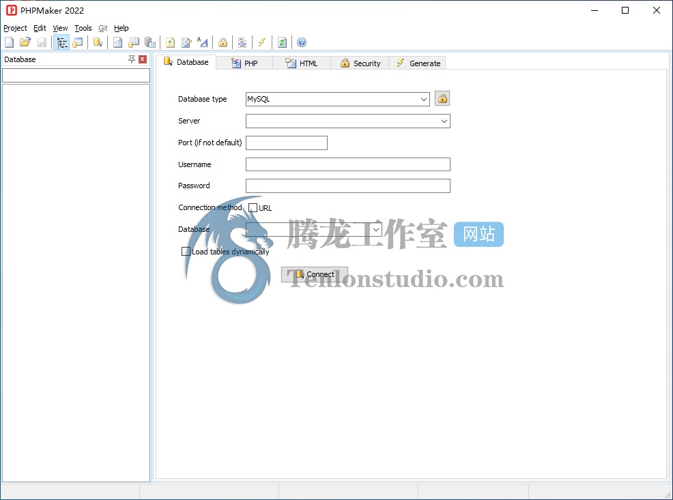
Task: Switch to the Generate tab
Action: click(x=418, y=63)
